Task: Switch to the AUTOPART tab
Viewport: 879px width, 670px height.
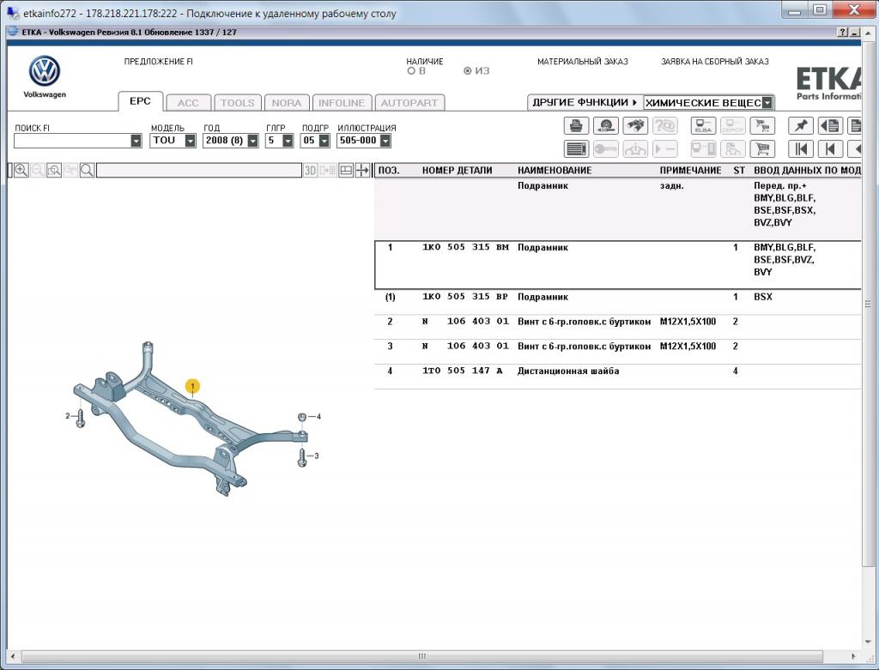Action: click(409, 103)
